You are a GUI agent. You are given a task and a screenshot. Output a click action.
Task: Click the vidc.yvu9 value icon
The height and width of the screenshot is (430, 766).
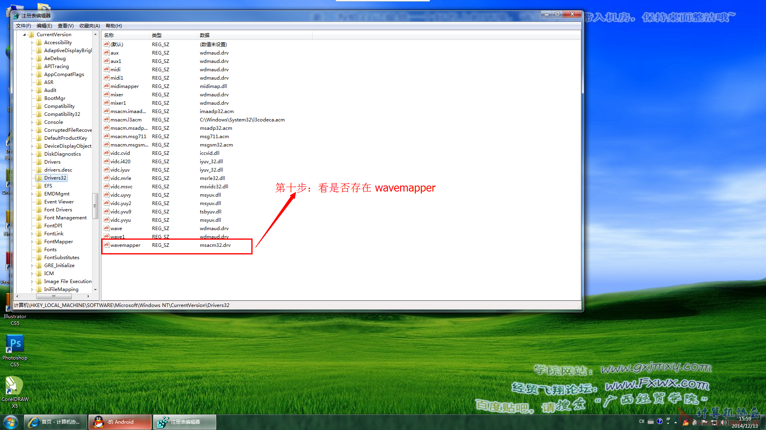pos(106,211)
